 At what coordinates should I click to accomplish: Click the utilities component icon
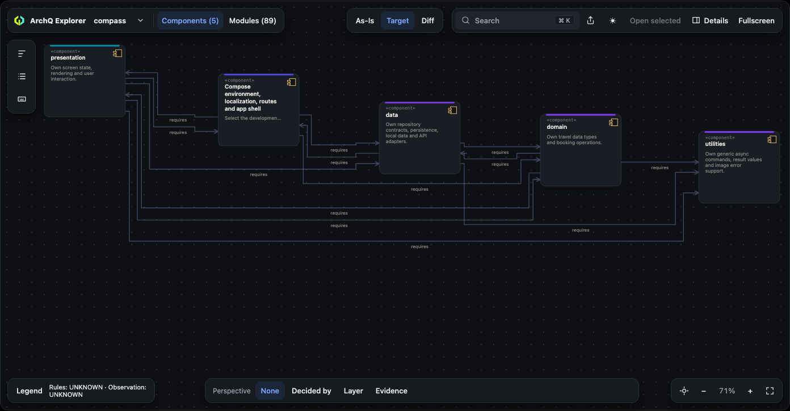click(x=772, y=140)
